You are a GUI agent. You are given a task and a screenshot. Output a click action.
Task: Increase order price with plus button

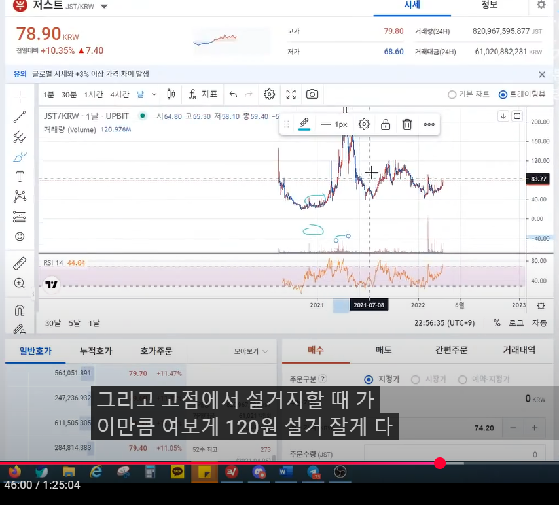(x=534, y=428)
